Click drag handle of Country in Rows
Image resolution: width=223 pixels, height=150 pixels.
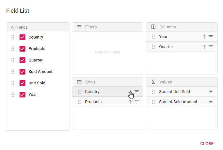(x=79, y=92)
